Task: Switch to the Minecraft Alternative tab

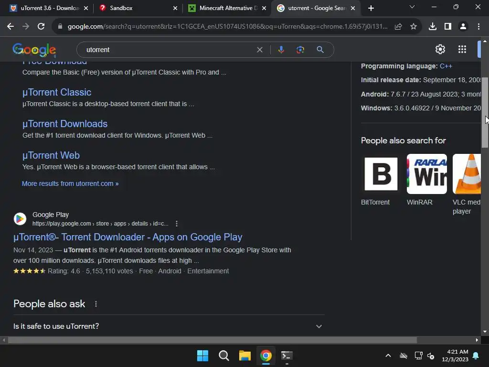Action: [227, 8]
